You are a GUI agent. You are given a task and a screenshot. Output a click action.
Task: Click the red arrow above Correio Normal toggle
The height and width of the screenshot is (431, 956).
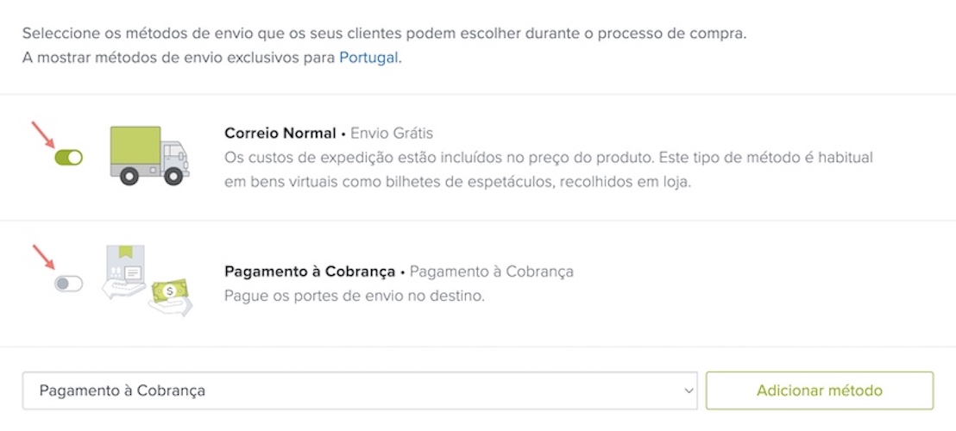[42, 134]
